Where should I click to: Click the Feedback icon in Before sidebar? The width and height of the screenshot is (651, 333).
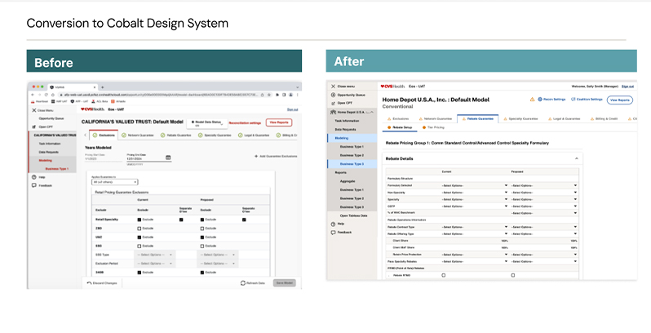(x=34, y=185)
